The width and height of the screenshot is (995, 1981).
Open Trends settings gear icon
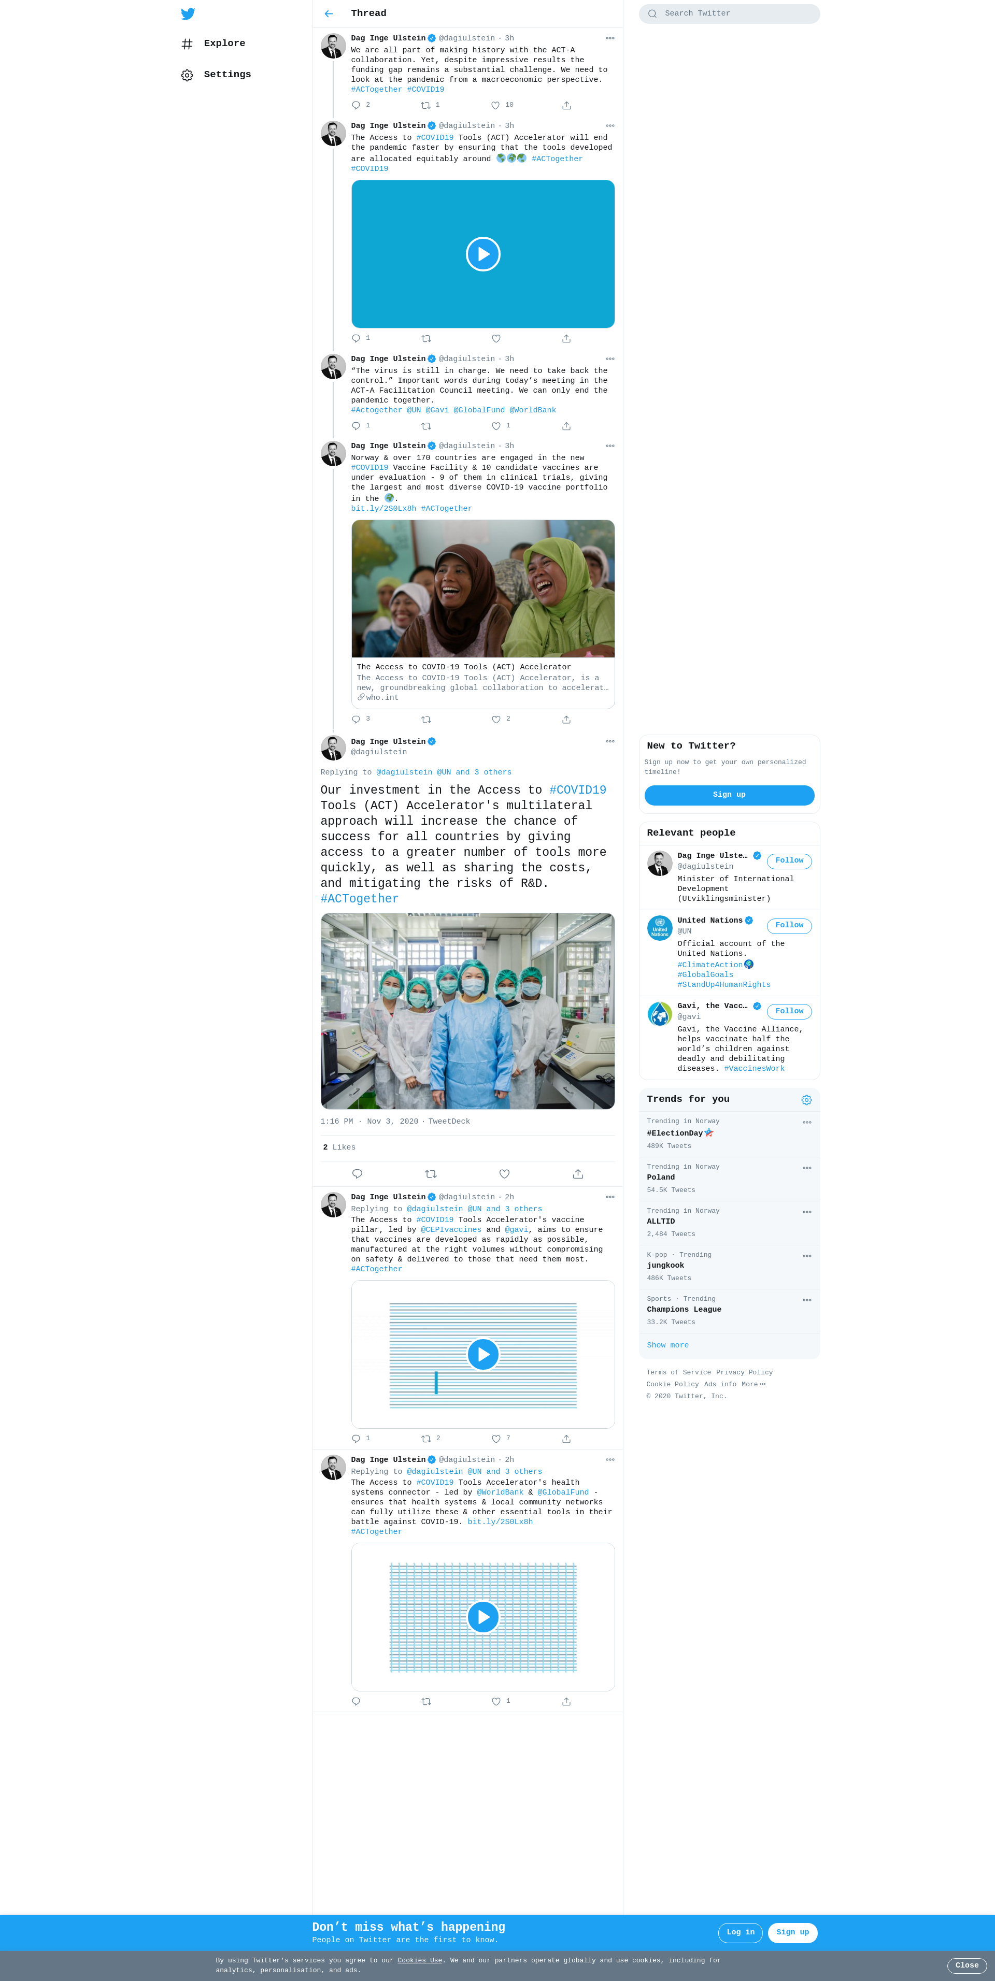coord(806,1100)
